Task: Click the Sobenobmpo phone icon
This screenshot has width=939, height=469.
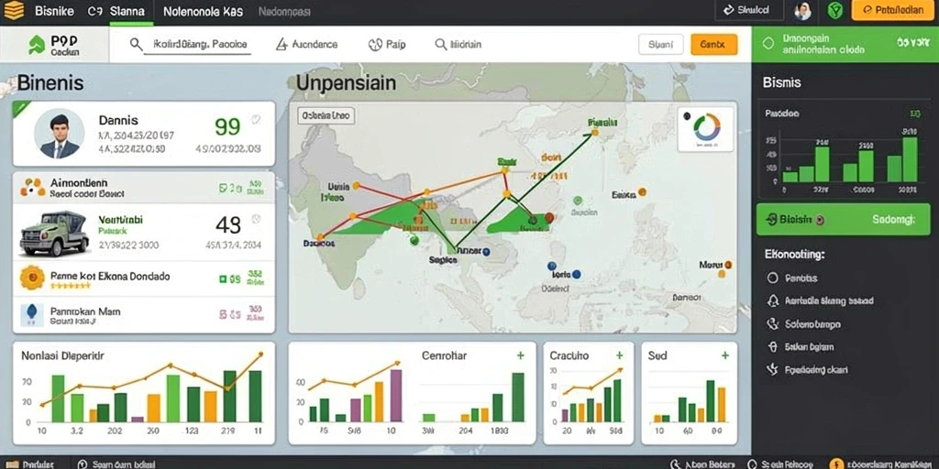Action: click(x=772, y=323)
